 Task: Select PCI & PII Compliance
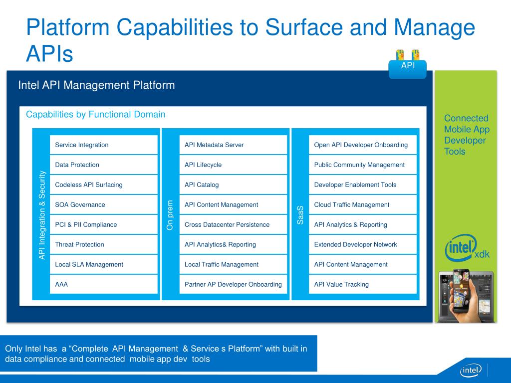click(x=104, y=224)
